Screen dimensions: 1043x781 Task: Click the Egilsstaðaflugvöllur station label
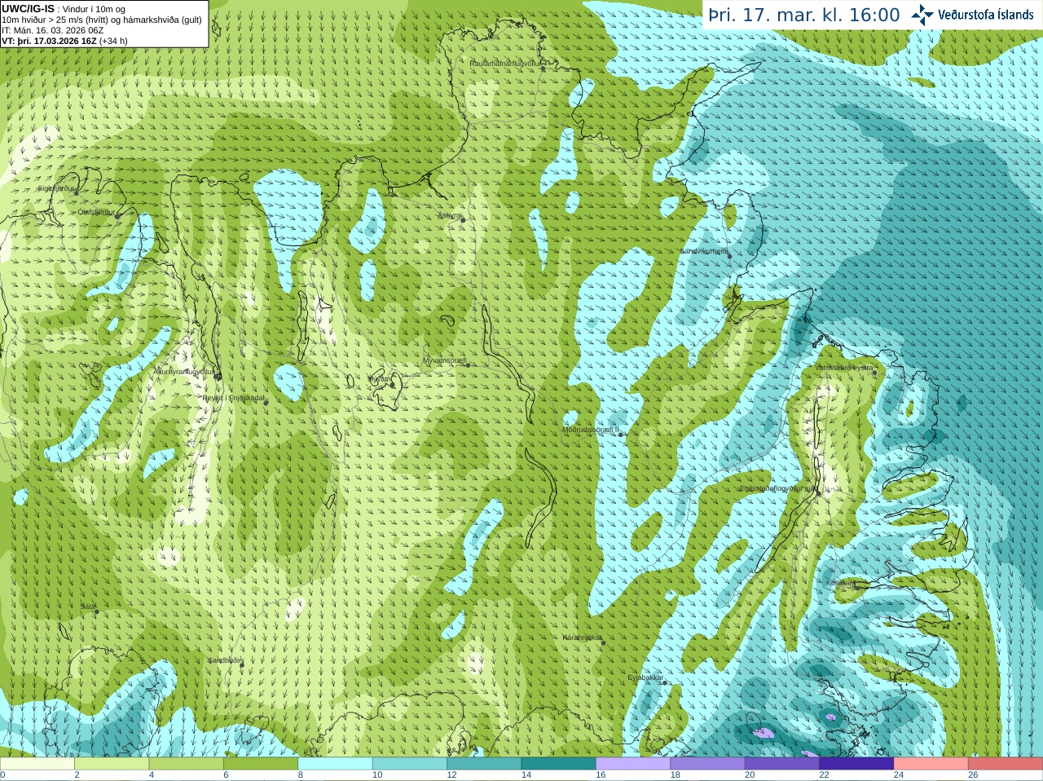point(778,488)
